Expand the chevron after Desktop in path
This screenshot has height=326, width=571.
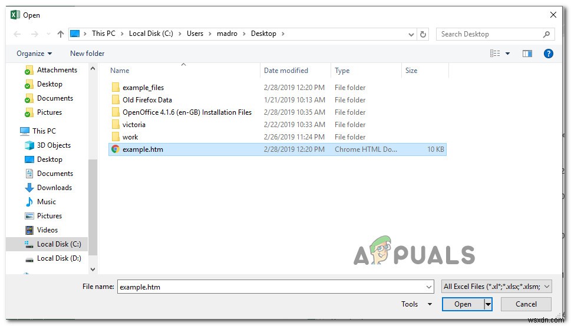click(283, 34)
